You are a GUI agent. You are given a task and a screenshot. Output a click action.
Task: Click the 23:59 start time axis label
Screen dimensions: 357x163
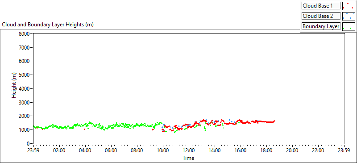tap(34, 150)
